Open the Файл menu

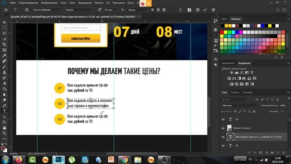coord(13,3)
